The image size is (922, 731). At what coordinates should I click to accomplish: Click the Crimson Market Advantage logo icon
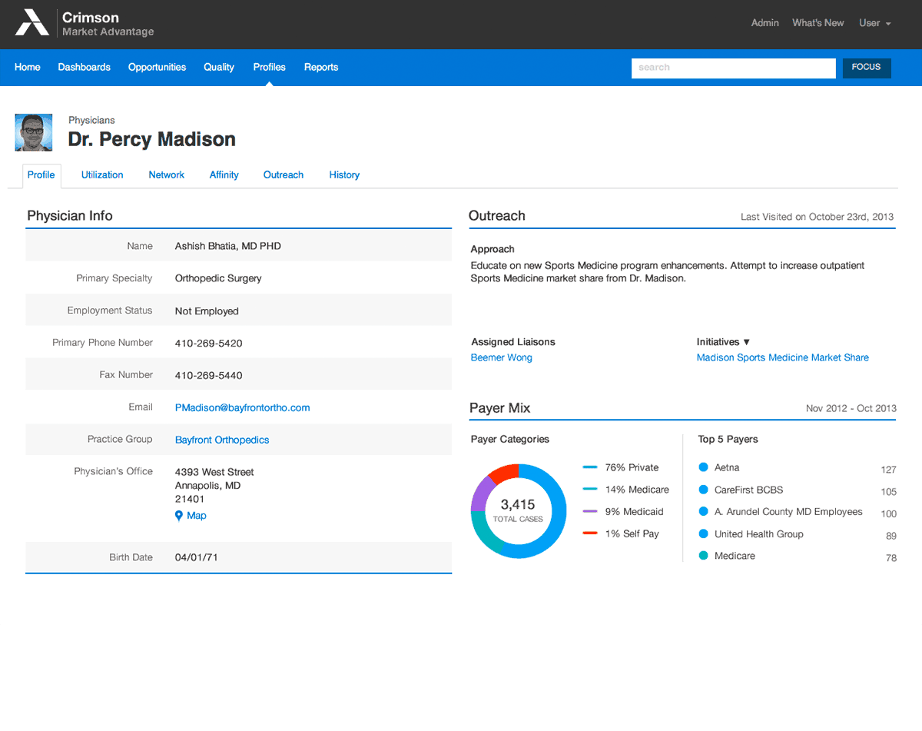click(x=32, y=22)
